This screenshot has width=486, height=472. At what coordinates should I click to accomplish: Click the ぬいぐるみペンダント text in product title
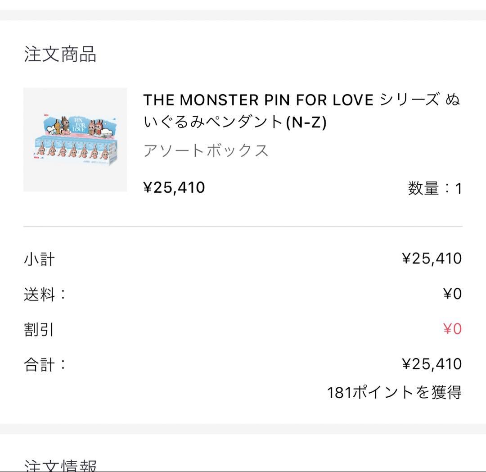[214, 122]
